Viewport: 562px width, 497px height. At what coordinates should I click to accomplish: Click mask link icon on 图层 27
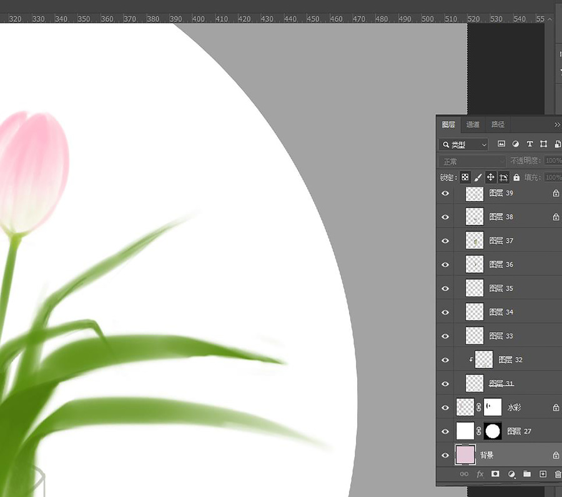tap(478, 431)
